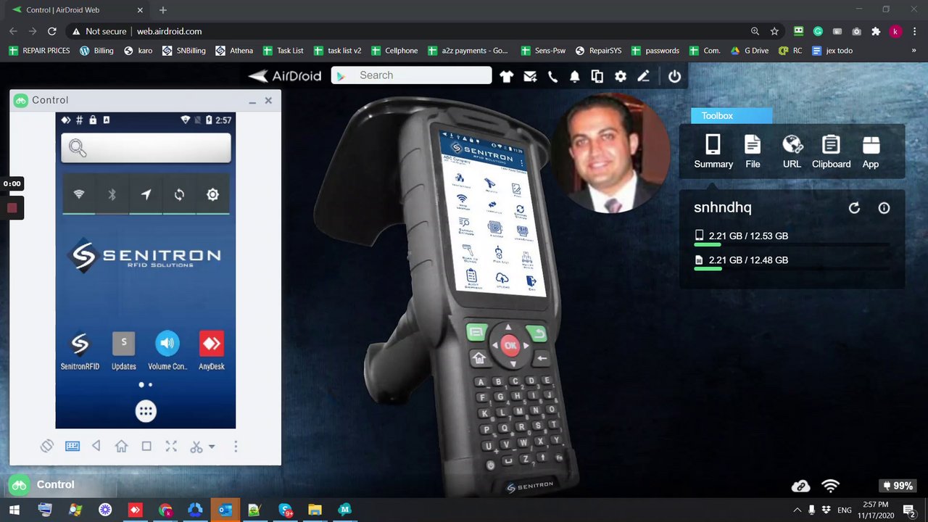Open Billing bookmark

click(96, 51)
